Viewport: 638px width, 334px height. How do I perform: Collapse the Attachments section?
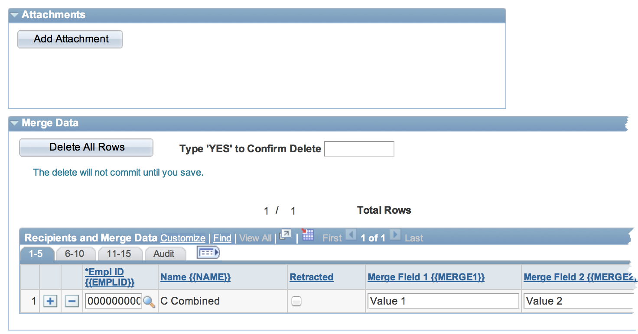coord(14,15)
